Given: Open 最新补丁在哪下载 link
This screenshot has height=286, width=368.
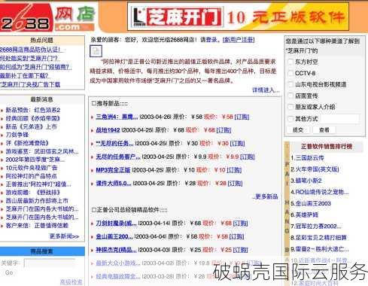Looking at the screenshot, I should pyautogui.click(x=24, y=75).
